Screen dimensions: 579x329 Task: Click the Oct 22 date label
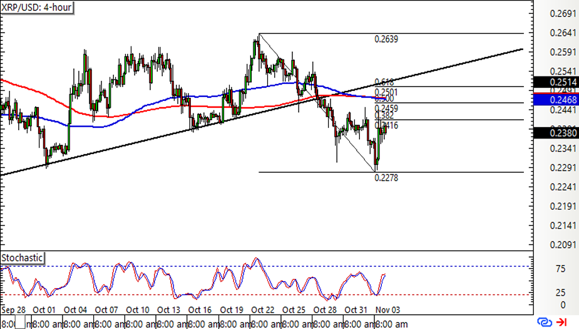(262, 310)
